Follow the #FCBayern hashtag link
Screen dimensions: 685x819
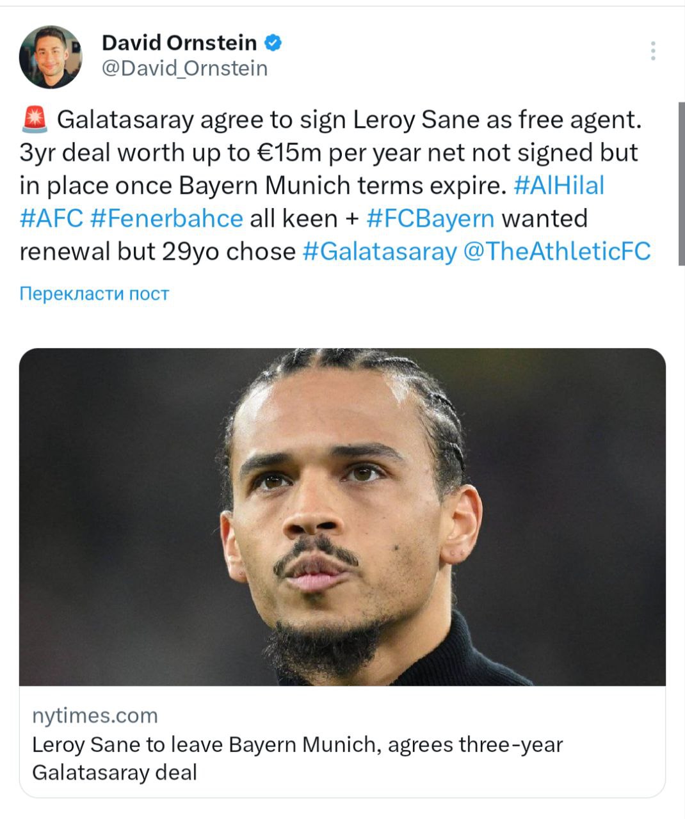(x=430, y=218)
